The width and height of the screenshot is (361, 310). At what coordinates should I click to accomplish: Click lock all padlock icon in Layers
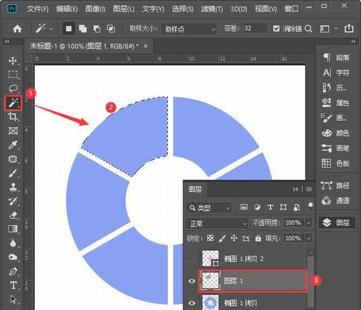tap(258, 239)
